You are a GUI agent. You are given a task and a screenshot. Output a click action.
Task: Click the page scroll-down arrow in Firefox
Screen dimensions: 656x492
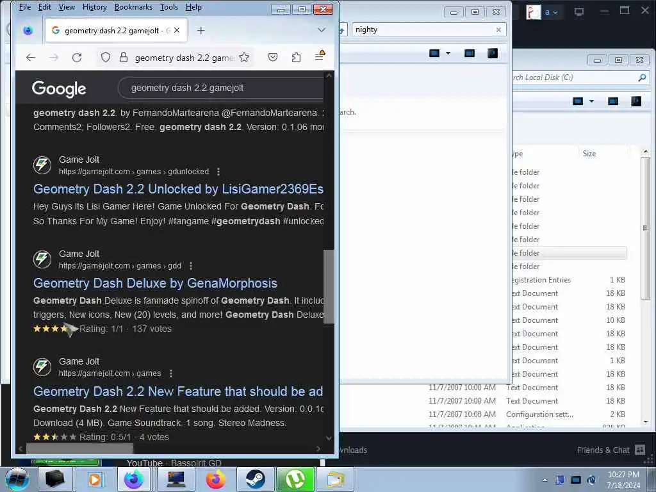(329, 438)
